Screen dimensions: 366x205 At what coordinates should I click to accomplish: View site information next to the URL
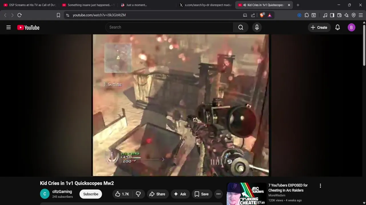click(x=67, y=15)
